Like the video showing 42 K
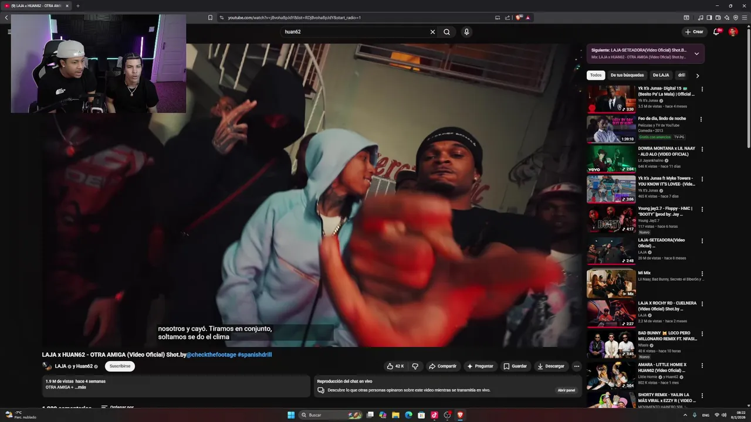 (x=395, y=366)
